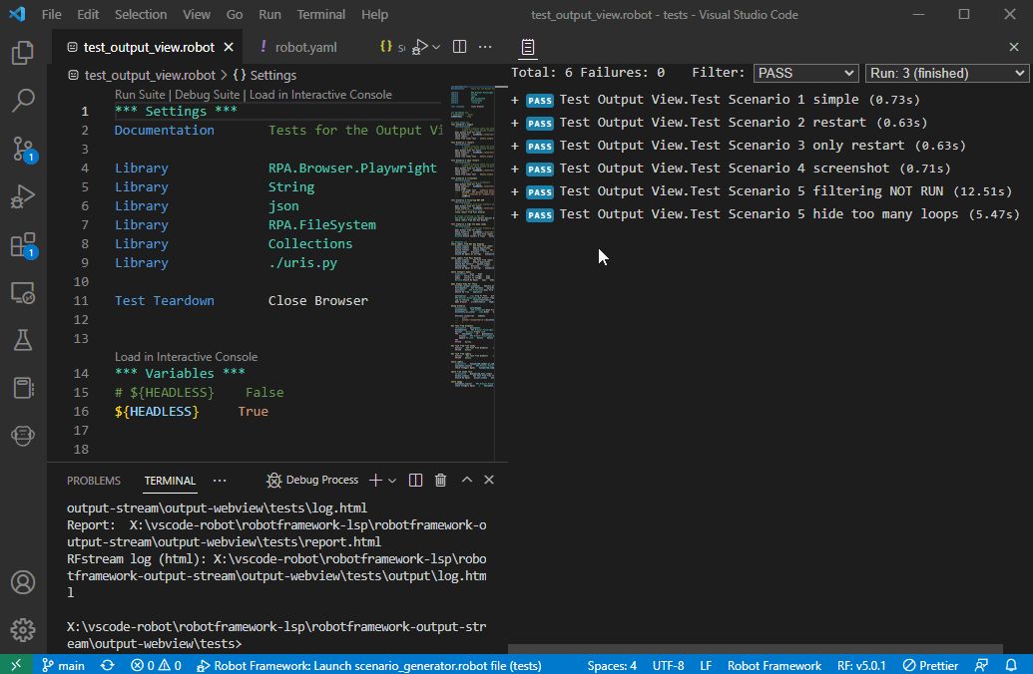Viewport: 1033px width, 674px height.
Task: Expand Test Scenario 2 restart entry
Action: coord(515,123)
